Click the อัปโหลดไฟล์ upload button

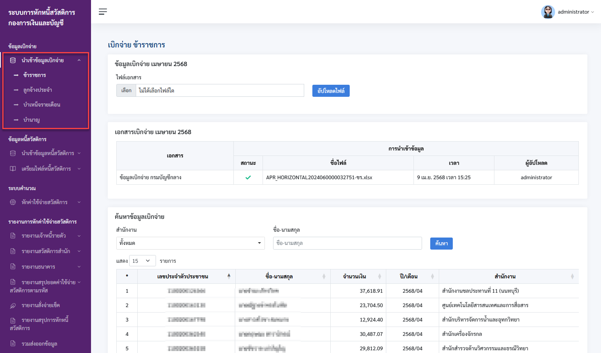[x=331, y=91]
